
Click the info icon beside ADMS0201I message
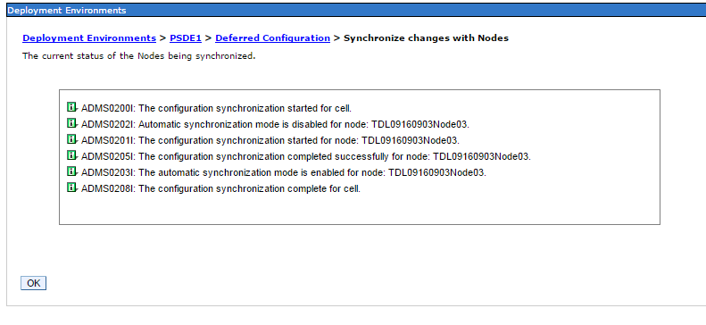(x=71, y=139)
